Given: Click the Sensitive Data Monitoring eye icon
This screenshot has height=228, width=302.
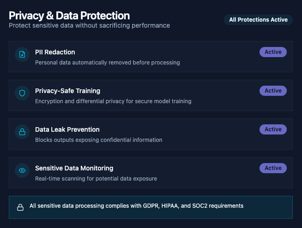Looking at the screenshot, I should 22,171.
